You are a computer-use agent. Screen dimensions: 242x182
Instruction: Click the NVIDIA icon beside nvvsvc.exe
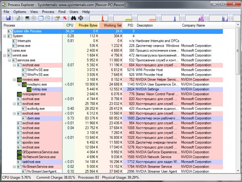click(x=19, y=80)
